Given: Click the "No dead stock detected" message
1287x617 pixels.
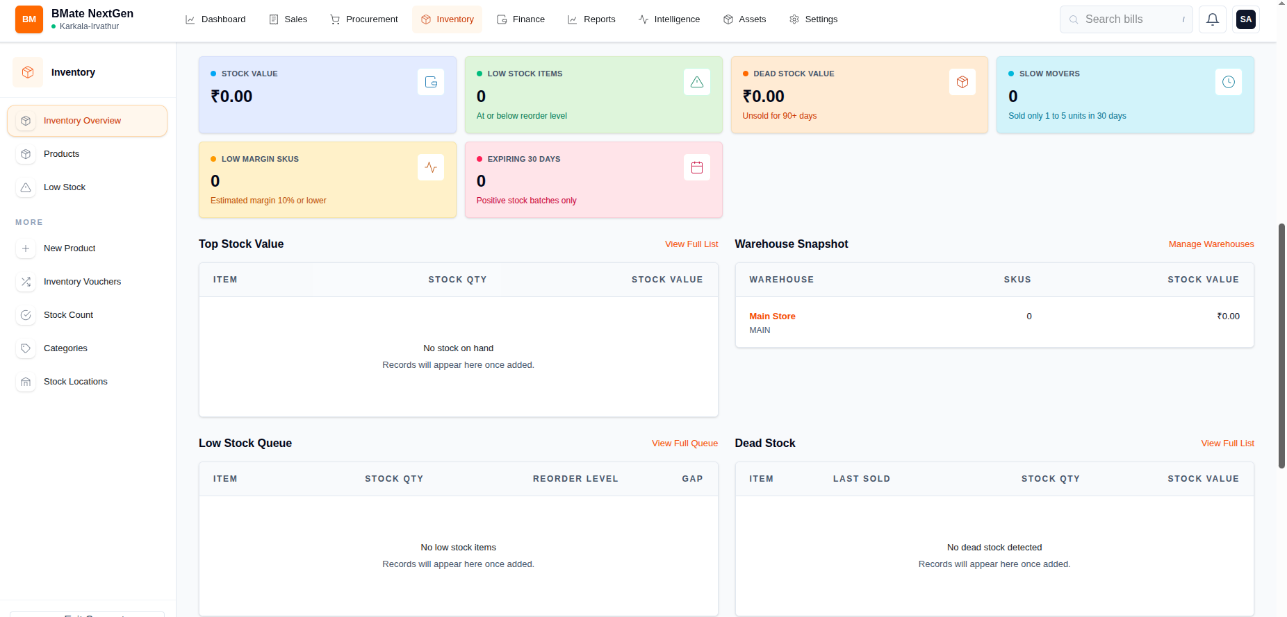Looking at the screenshot, I should click(994, 548).
